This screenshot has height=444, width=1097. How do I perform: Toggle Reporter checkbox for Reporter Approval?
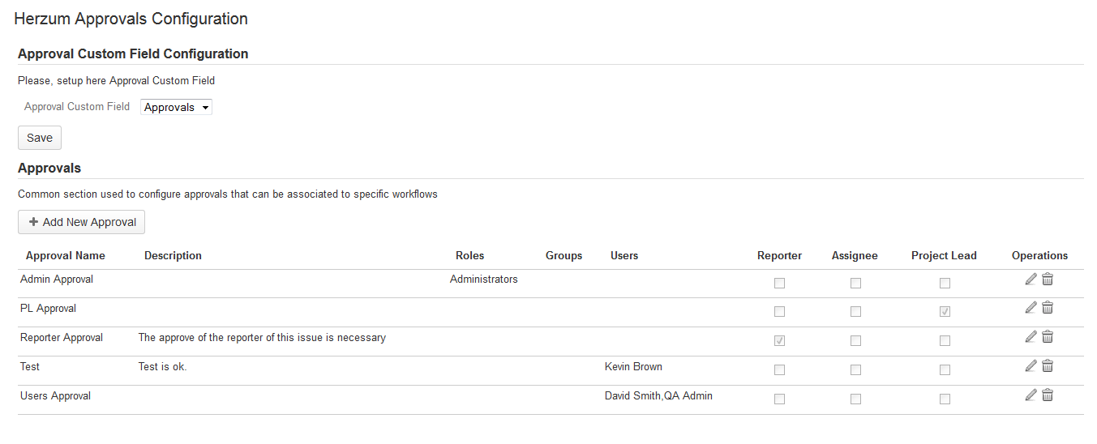779,341
